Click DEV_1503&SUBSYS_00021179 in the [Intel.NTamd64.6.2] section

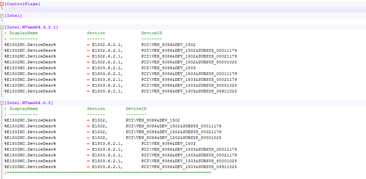(189, 155)
